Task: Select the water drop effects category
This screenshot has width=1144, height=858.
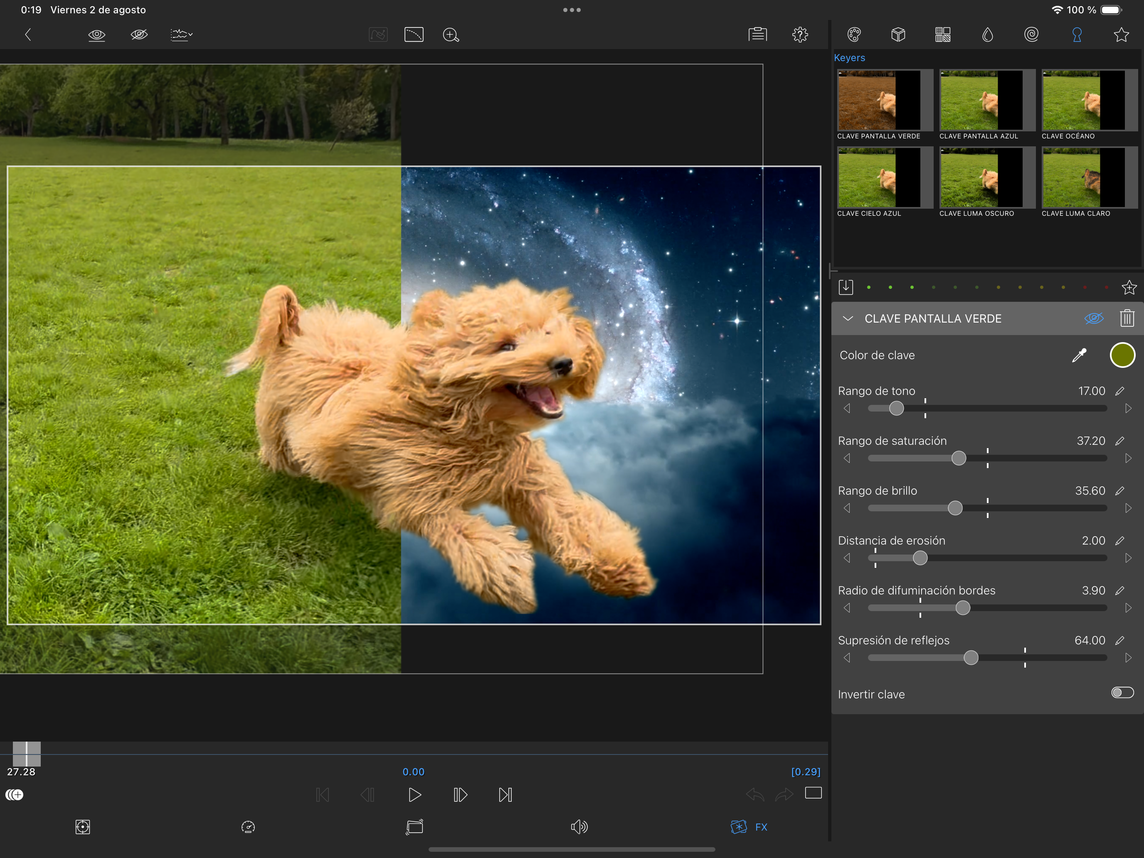Action: [x=987, y=35]
